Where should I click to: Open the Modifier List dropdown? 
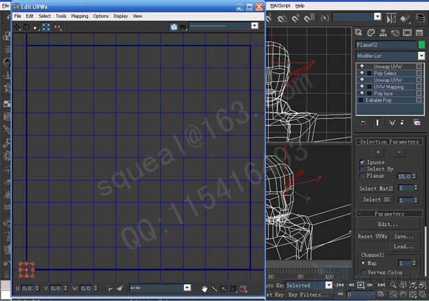coord(421,56)
